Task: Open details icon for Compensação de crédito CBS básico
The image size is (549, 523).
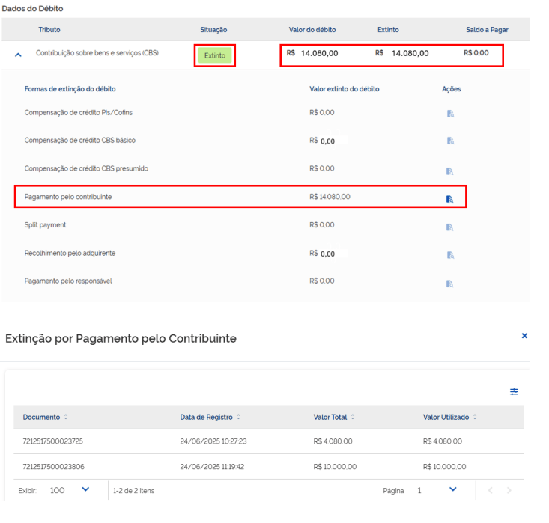Action: tap(450, 141)
